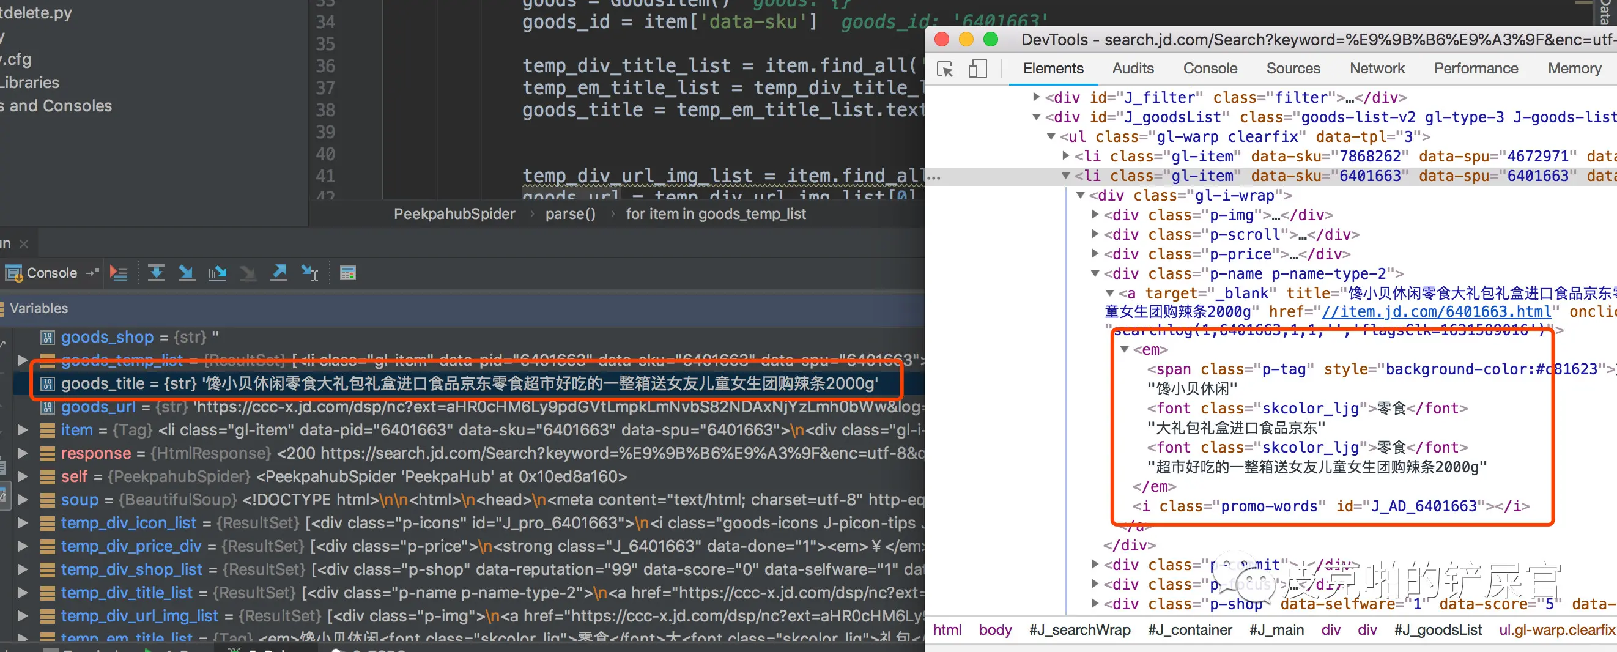Viewport: 1617px width, 652px height.
Task: Close the debug session tab with the X
Action: click(x=24, y=243)
